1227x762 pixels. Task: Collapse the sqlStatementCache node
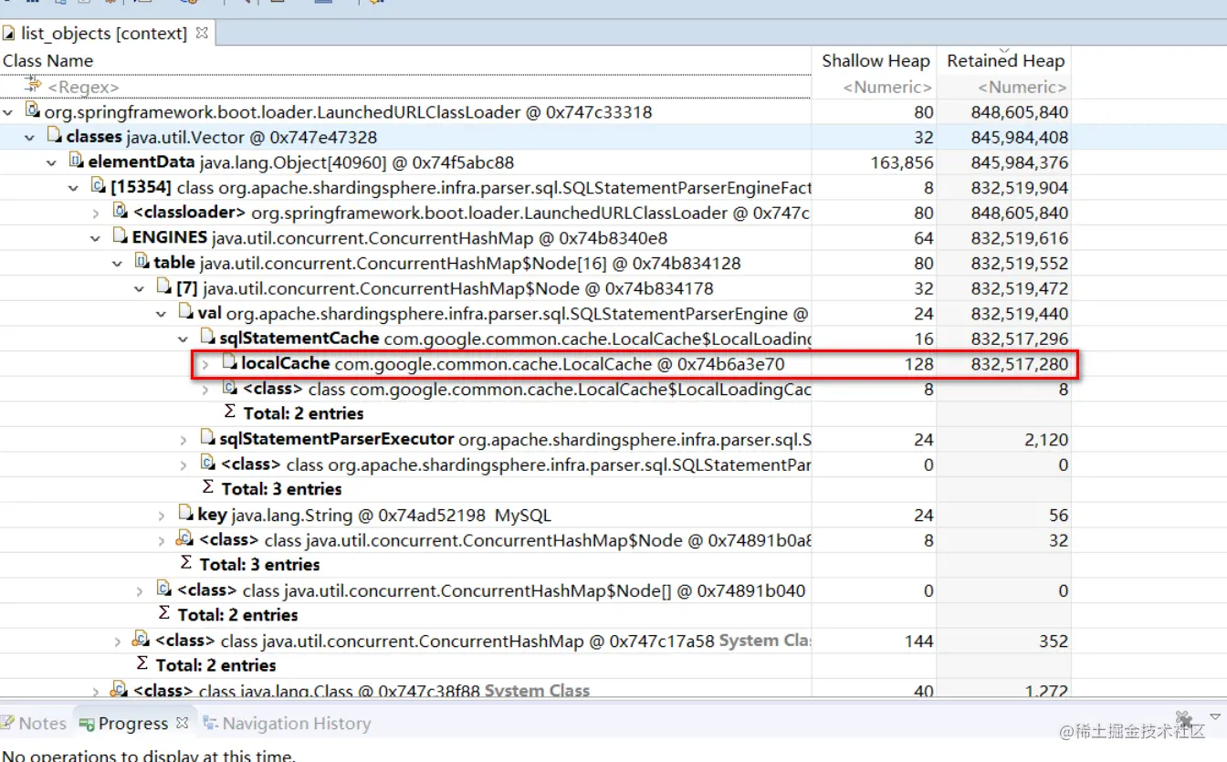coord(184,339)
